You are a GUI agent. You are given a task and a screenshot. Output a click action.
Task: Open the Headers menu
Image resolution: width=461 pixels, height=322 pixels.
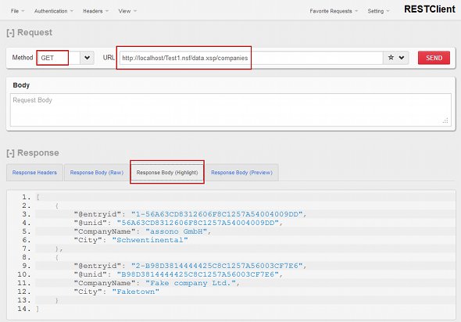(95, 11)
